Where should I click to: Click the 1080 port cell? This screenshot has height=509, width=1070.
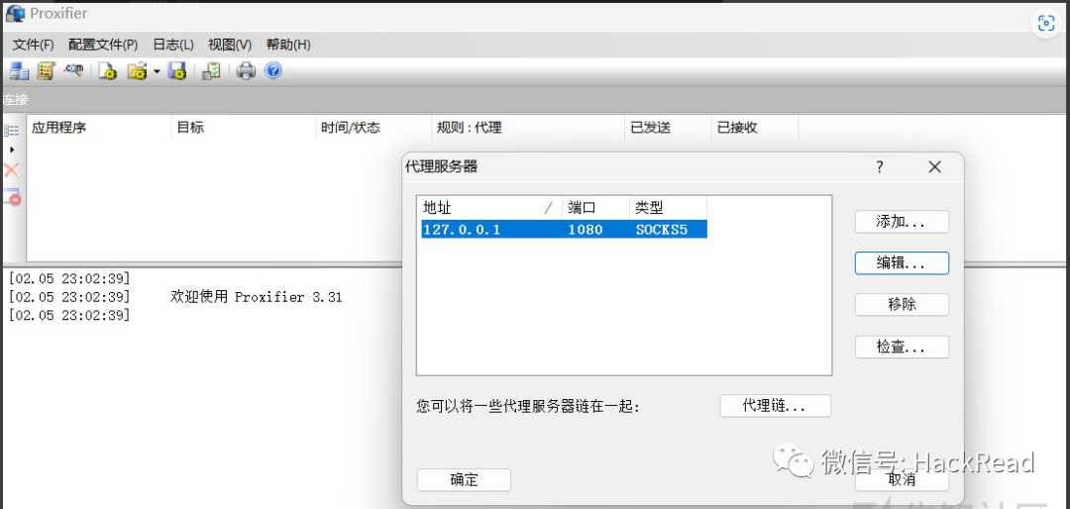(x=595, y=230)
